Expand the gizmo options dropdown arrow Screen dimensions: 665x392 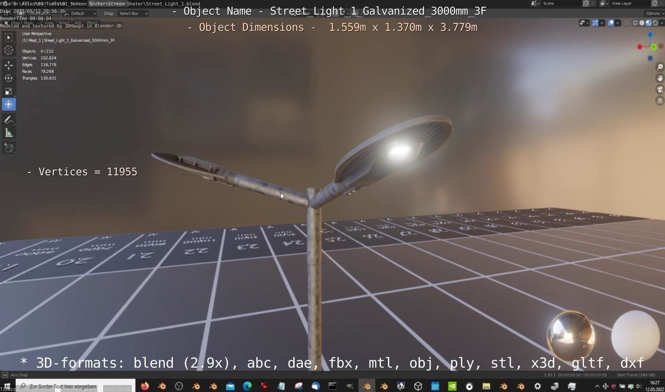coord(602,23)
